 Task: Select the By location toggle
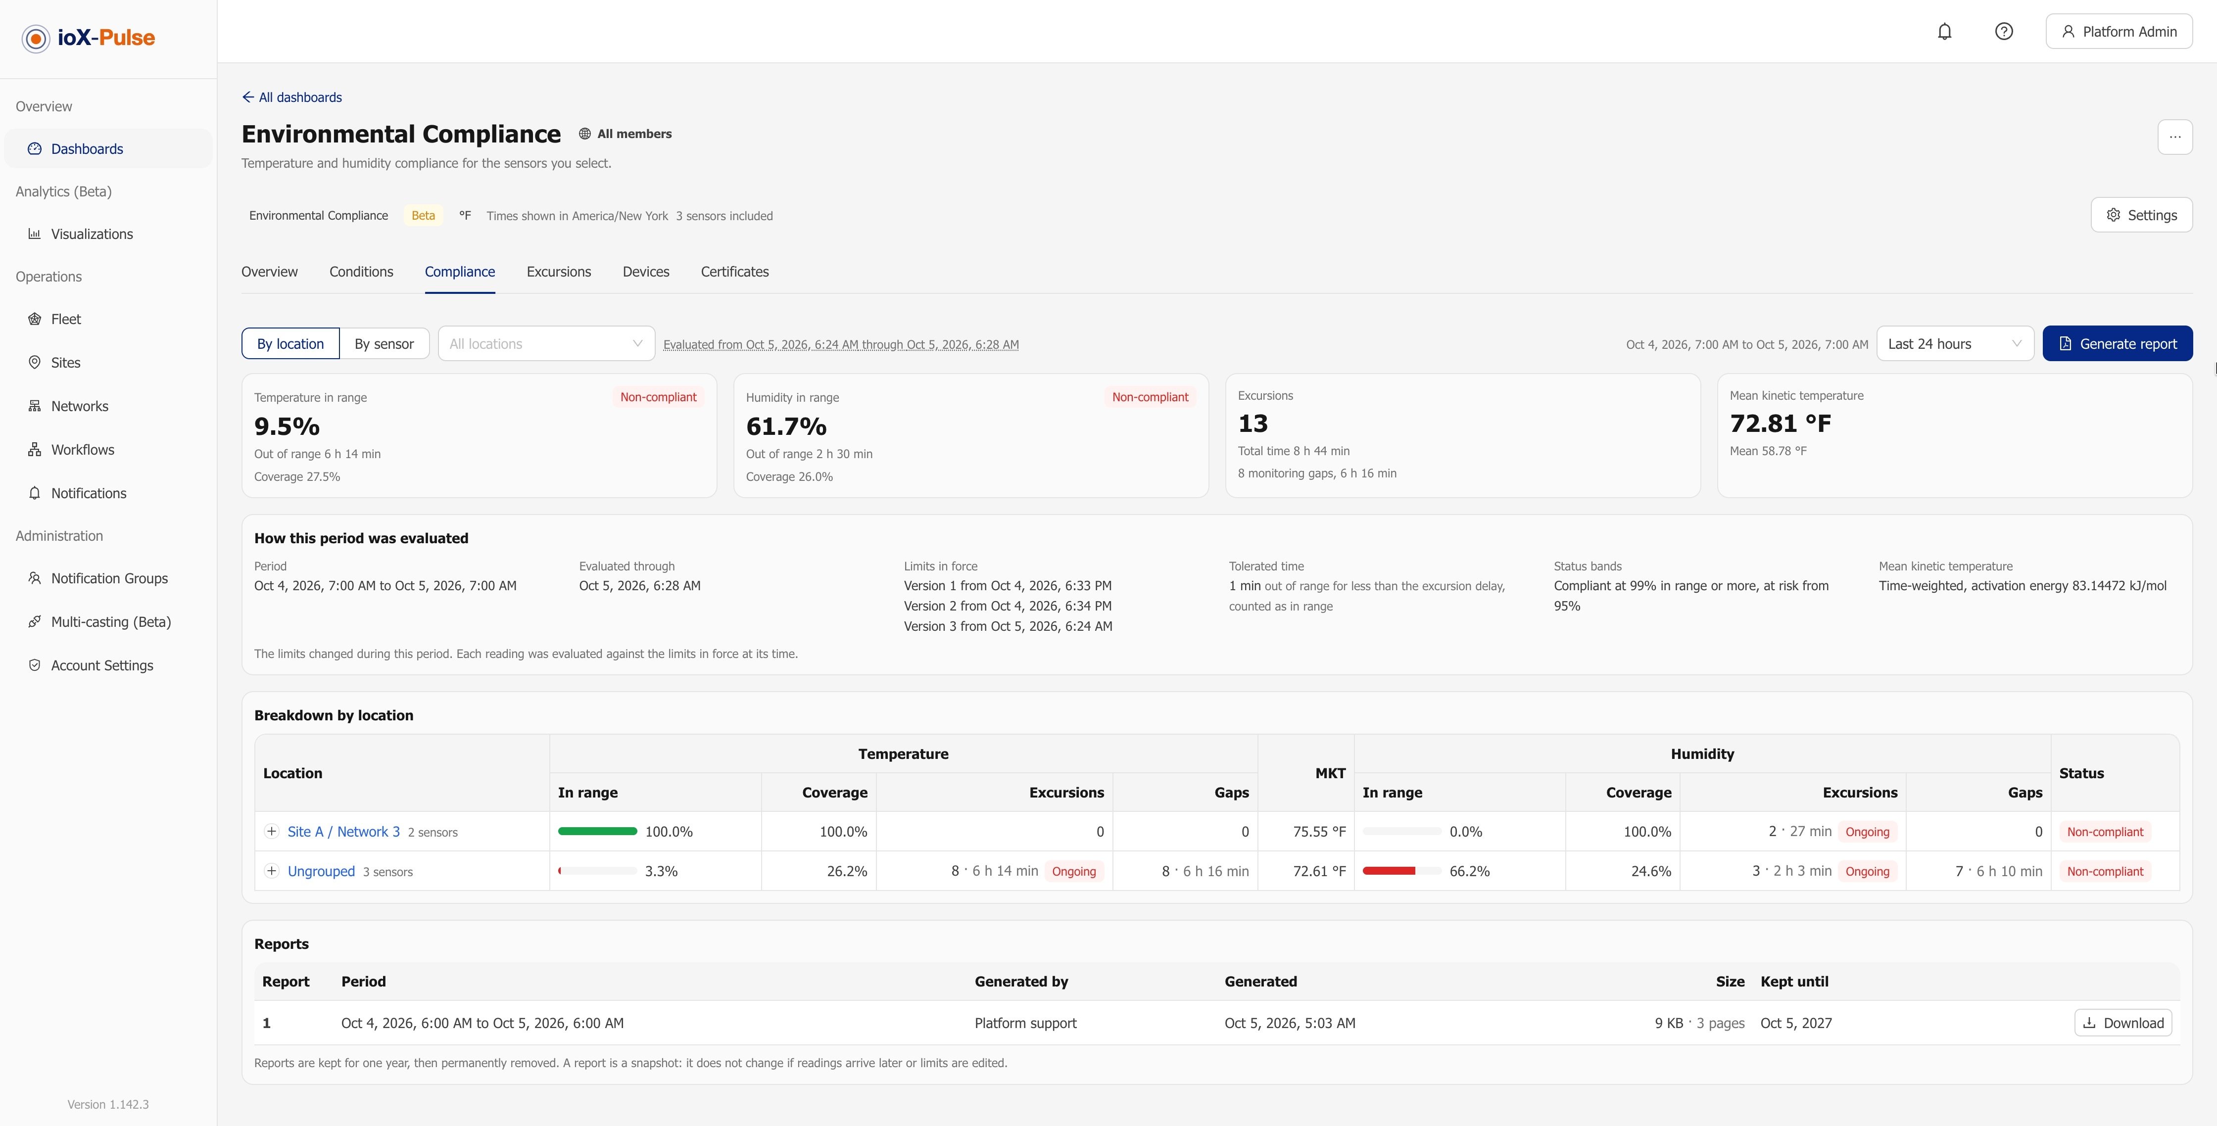pos(290,344)
